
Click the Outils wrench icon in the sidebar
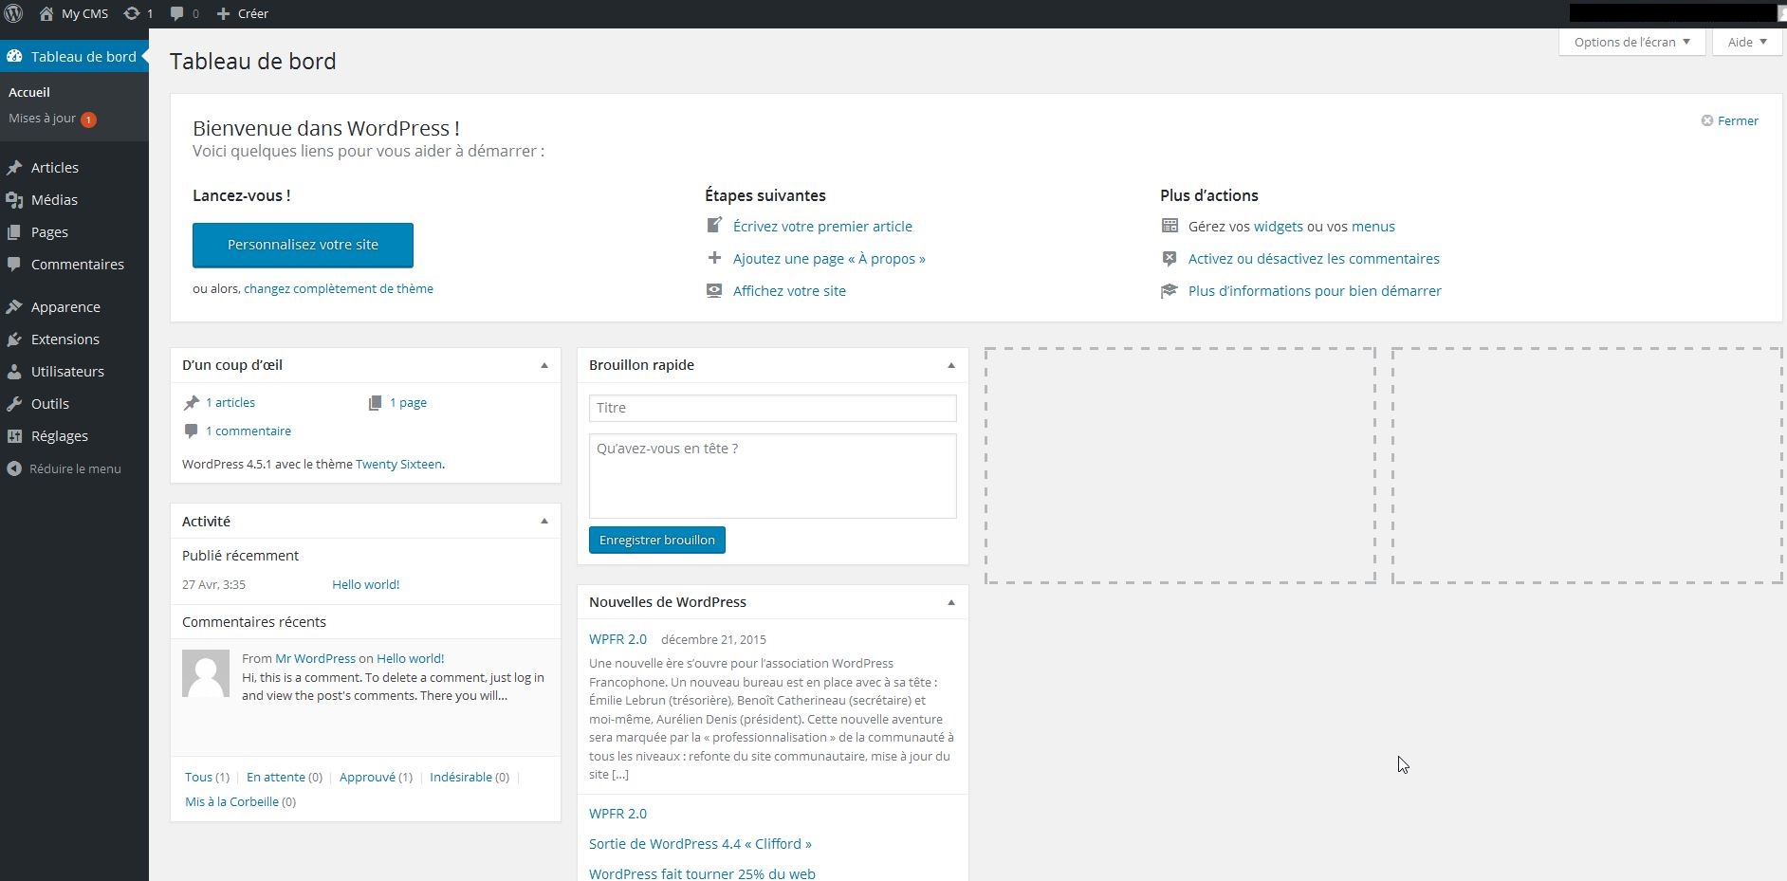[x=14, y=404]
